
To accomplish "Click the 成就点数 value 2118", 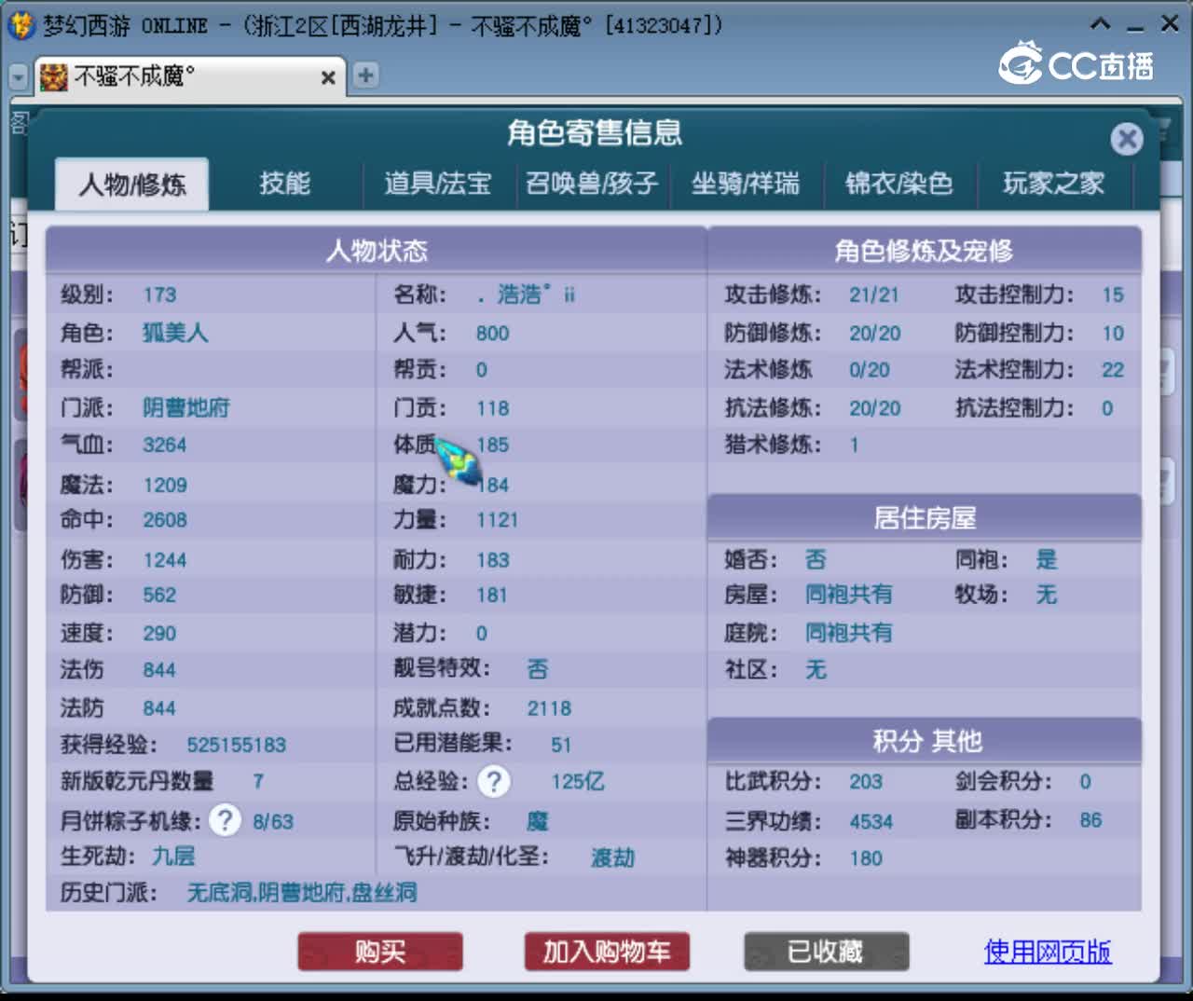I will 549,707.
